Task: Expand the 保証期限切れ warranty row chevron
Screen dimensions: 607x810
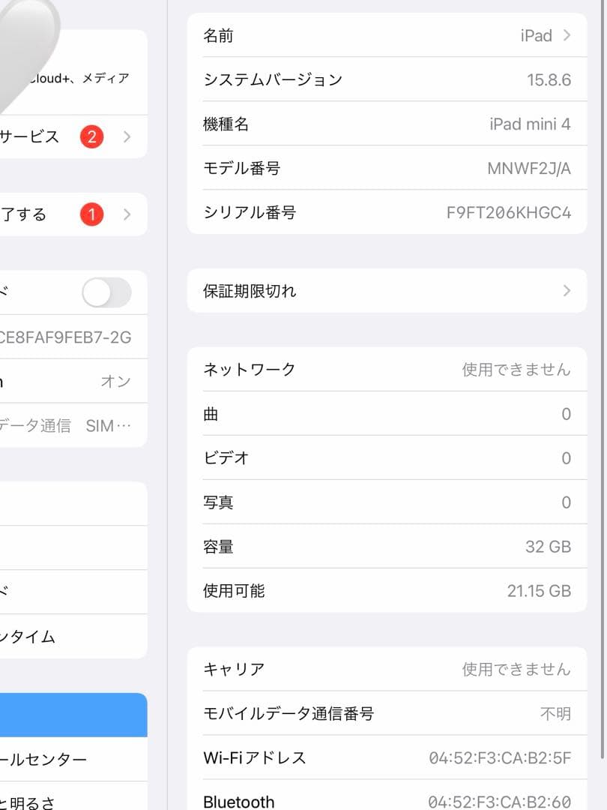Action: point(567,291)
